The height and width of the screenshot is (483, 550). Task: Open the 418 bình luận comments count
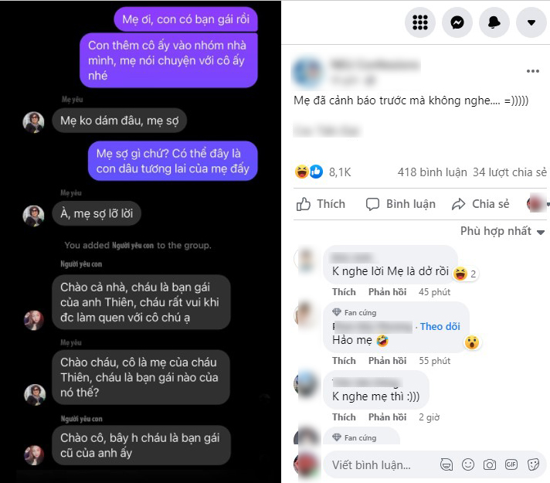[432, 172]
